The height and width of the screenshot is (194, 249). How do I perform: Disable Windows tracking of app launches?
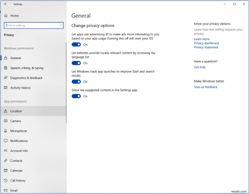(77, 82)
